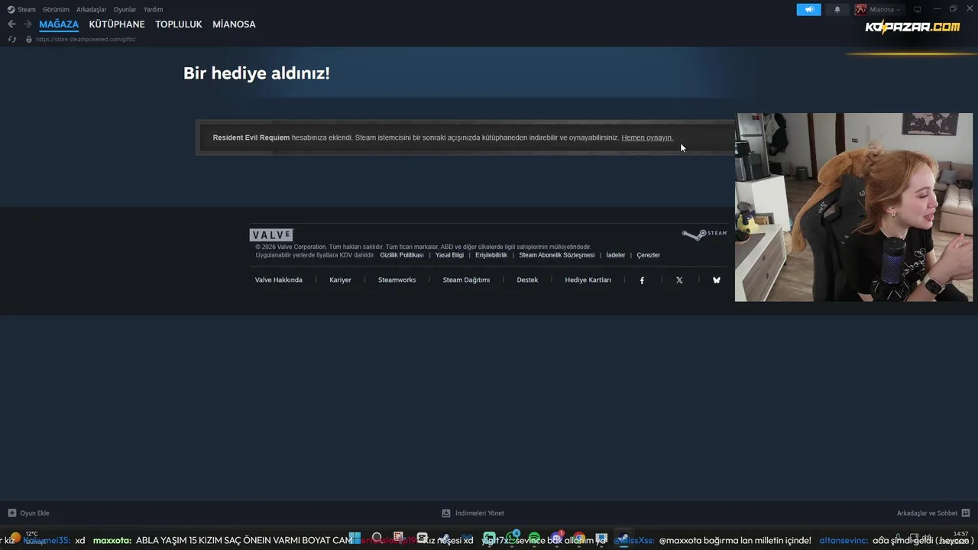The width and height of the screenshot is (978, 550).
Task: Open the Gizlilik Politikası link
Action: pos(402,255)
